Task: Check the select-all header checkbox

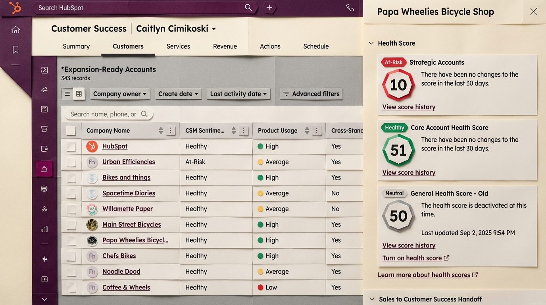Action: click(x=71, y=131)
